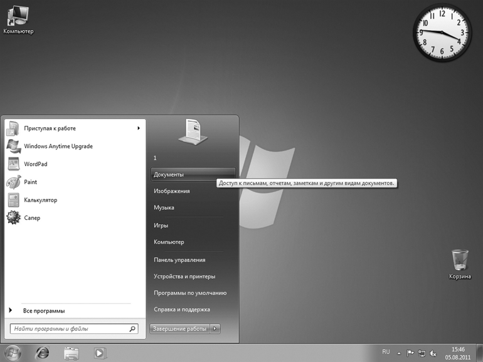483x362 pixels.
Task: Open Windows Explorer folder icon on taskbar
Action: [x=72, y=353]
